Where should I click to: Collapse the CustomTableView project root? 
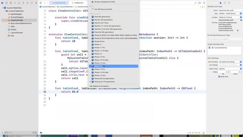click(x=3, y=8)
